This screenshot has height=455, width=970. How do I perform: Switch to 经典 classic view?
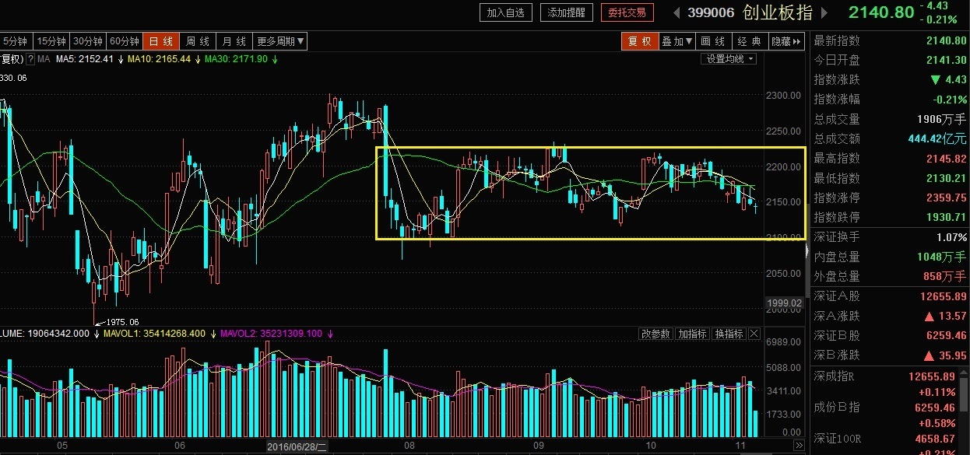point(750,41)
